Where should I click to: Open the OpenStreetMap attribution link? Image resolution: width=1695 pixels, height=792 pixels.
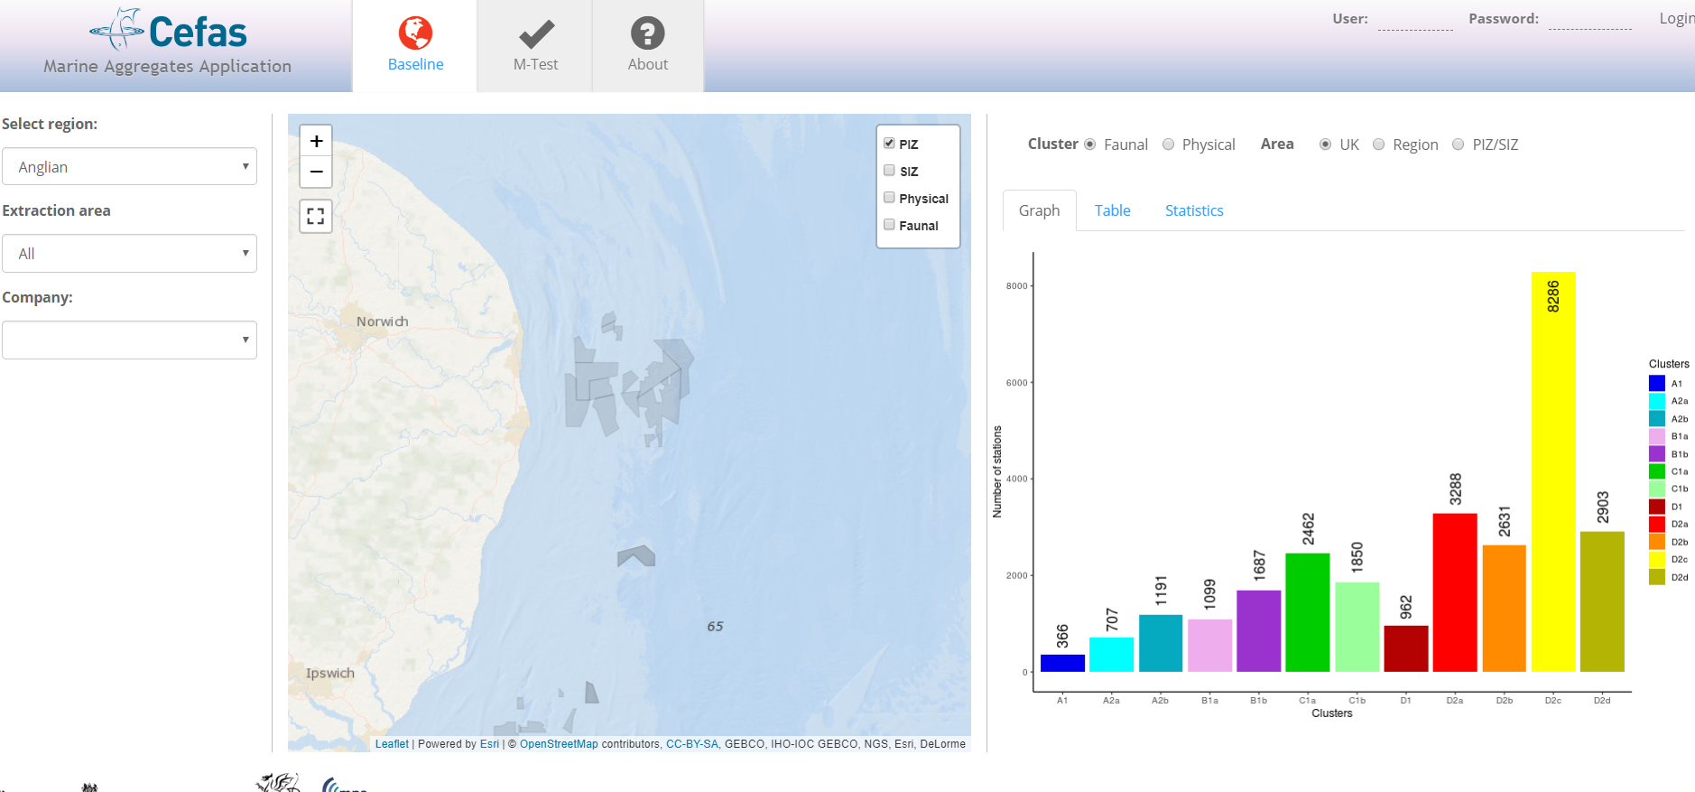pyautogui.click(x=559, y=744)
